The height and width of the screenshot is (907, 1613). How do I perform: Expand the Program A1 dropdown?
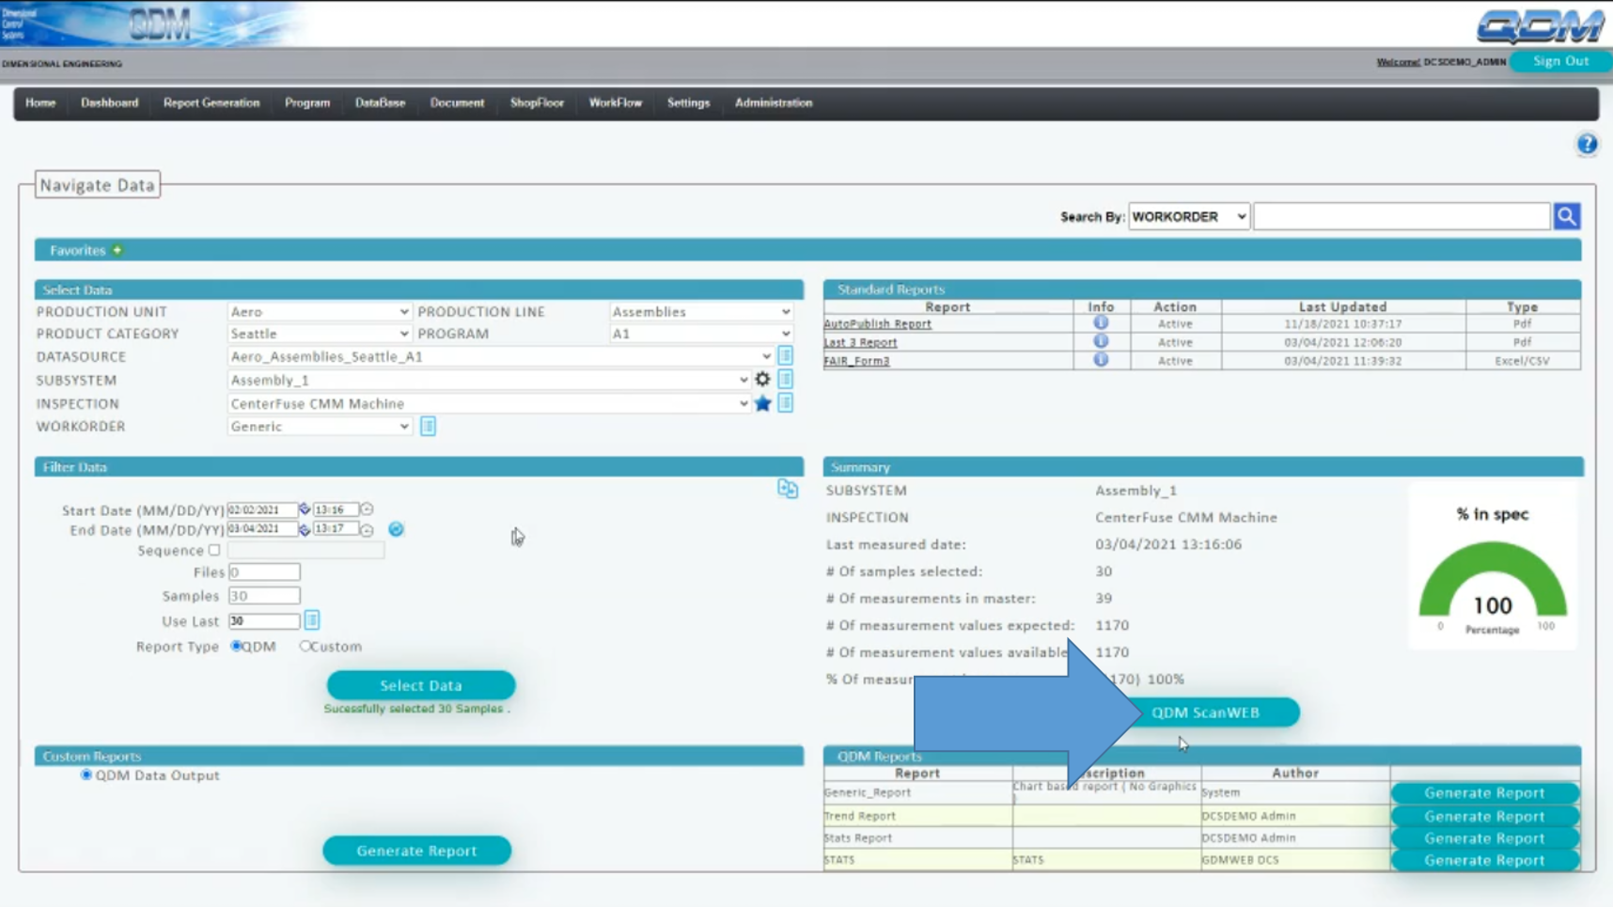click(700, 334)
